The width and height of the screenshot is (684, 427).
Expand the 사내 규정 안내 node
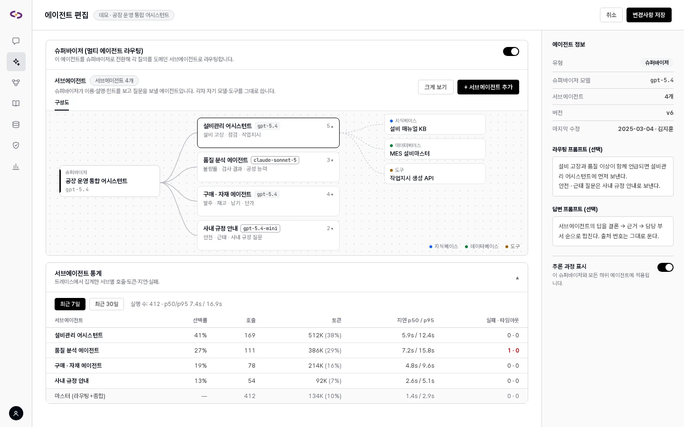tap(330, 229)
